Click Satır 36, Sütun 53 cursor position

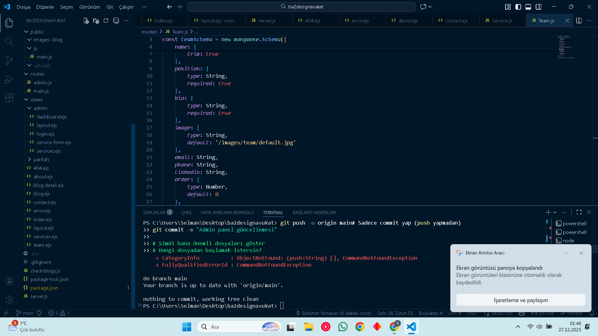click(x=395, y=313)
